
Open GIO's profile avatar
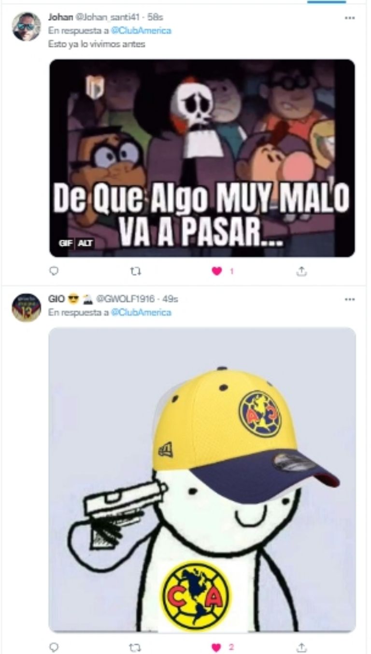(x=26, y=308)
